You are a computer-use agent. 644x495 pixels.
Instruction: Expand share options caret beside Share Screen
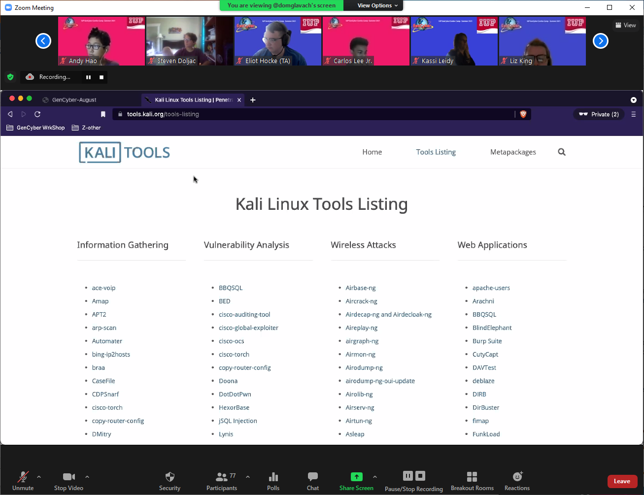click(x=375, y=477)
